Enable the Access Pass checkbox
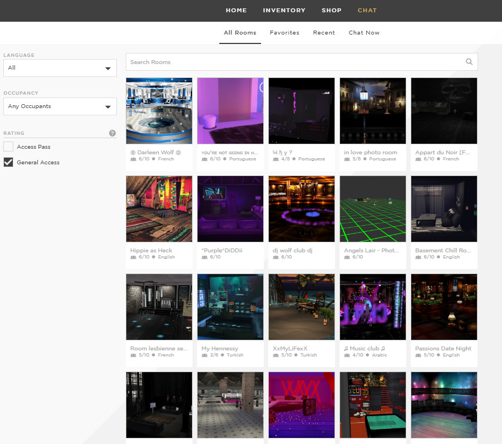Screen dimensions: 502x444 (8, 147)
